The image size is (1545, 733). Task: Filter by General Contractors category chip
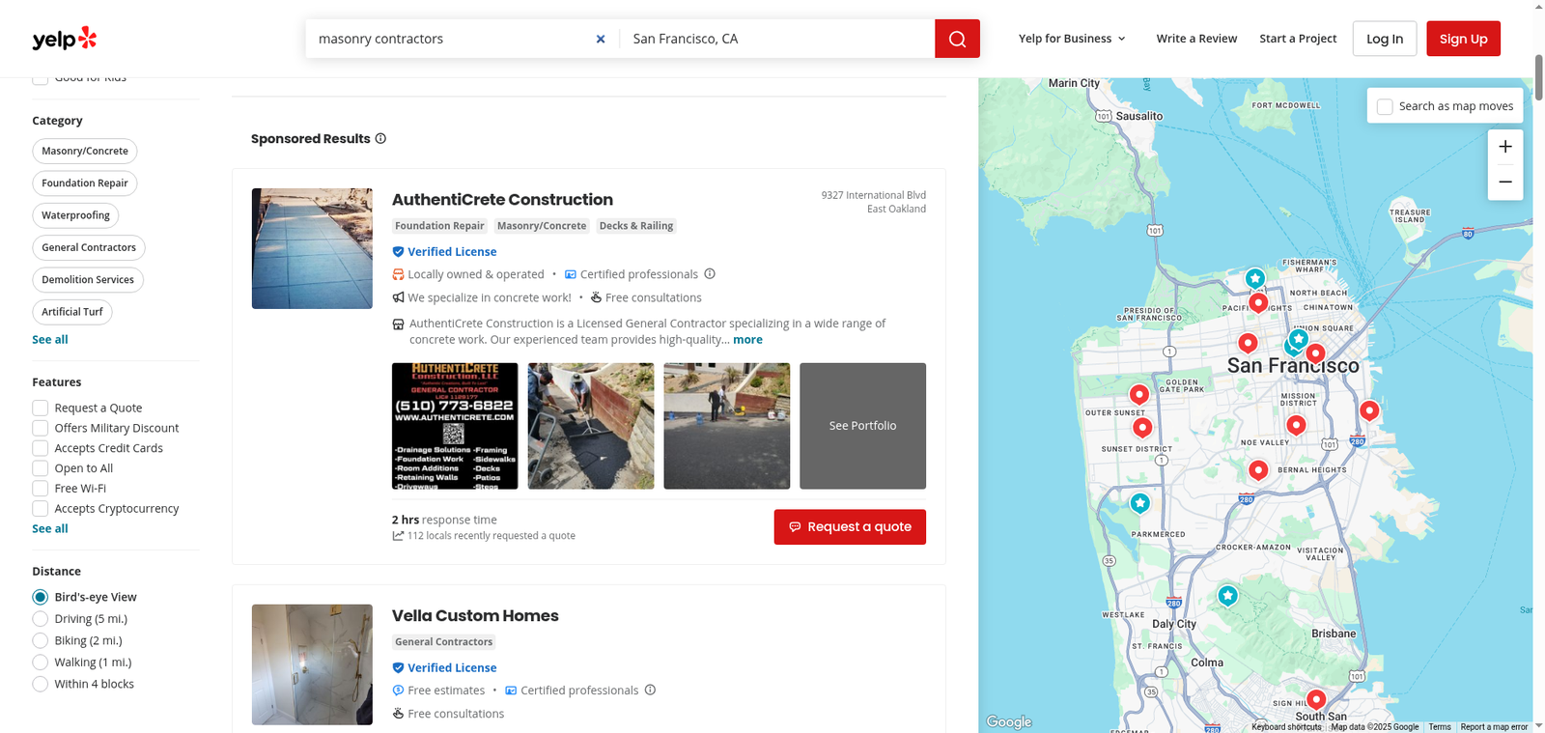tap(89, 247)
